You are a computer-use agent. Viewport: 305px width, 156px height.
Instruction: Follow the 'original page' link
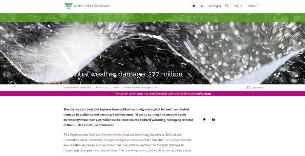pyautogui.click(x=204, y=94)
